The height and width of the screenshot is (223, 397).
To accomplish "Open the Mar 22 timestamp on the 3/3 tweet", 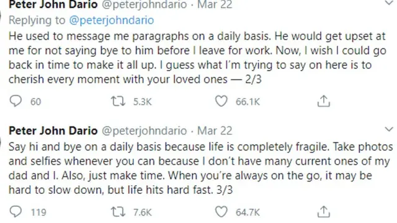I will [x=215, y=131].
